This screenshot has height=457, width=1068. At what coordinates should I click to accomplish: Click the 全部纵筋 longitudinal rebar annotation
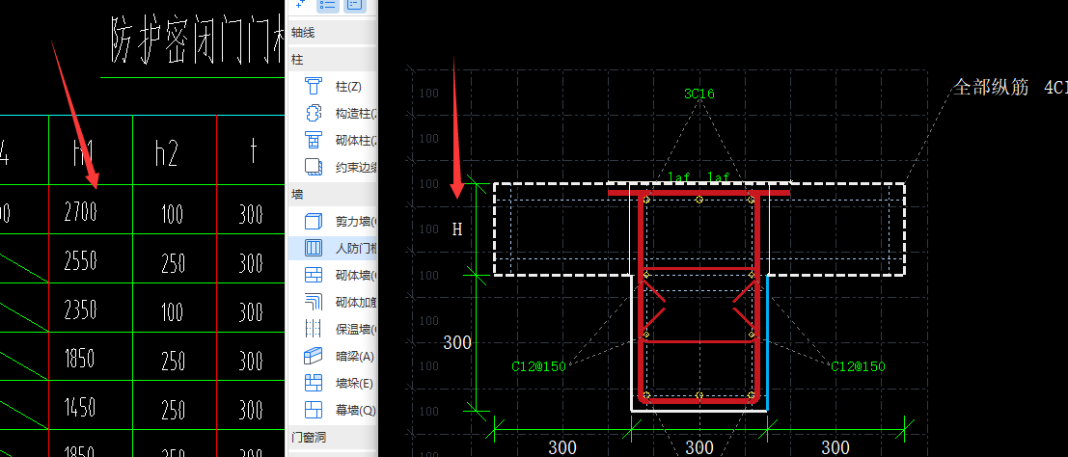point(991,87)
